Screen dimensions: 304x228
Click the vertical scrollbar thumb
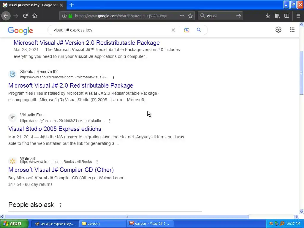coord(302,73)
